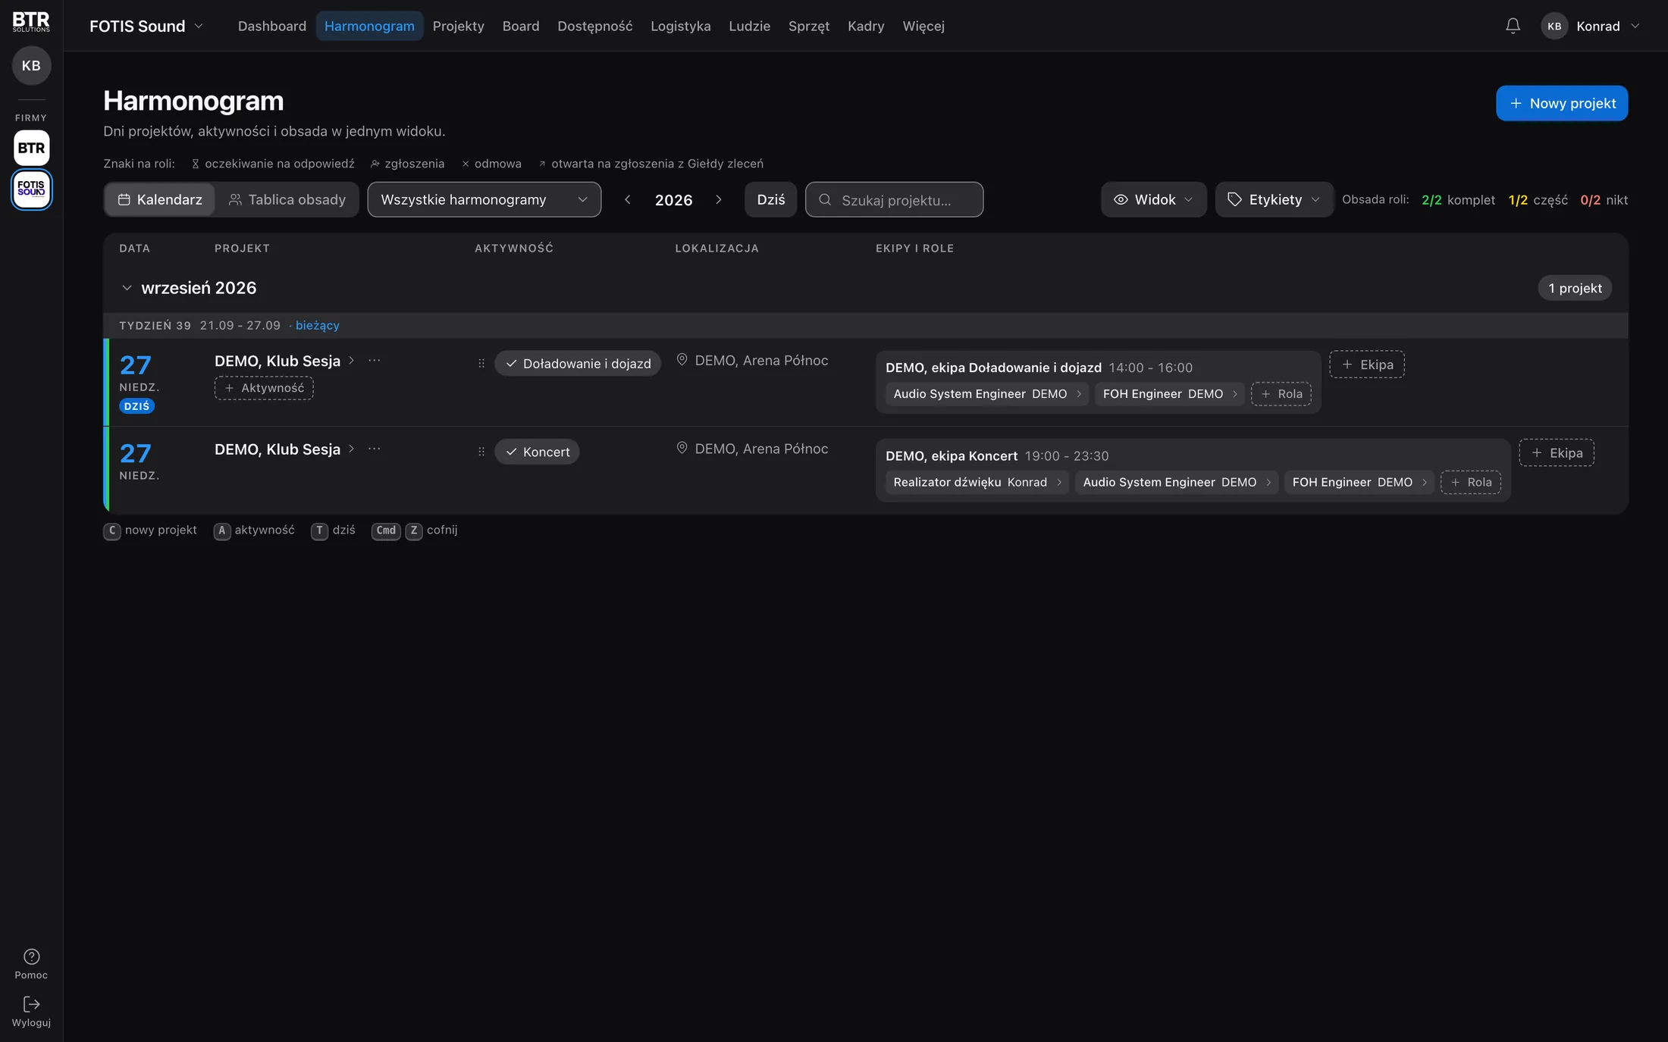Open the Widok visibility dropdown
Image resolution: width=1668 pixels, height=1042 pixels.
coord(1153,199)
